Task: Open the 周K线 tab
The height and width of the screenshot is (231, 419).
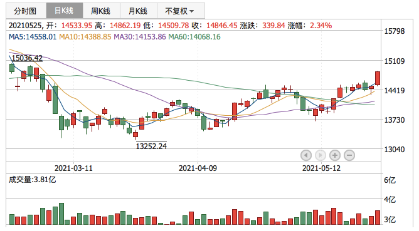Action: click(101, 11)
